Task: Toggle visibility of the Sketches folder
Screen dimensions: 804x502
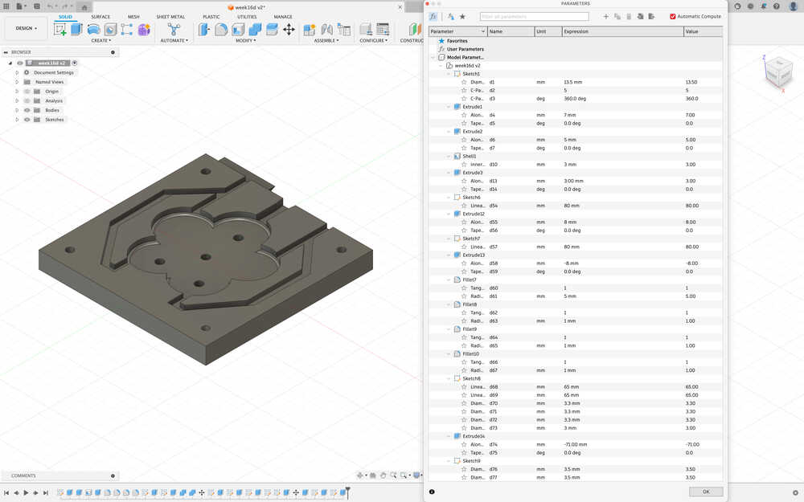Action: coord(27,120)
